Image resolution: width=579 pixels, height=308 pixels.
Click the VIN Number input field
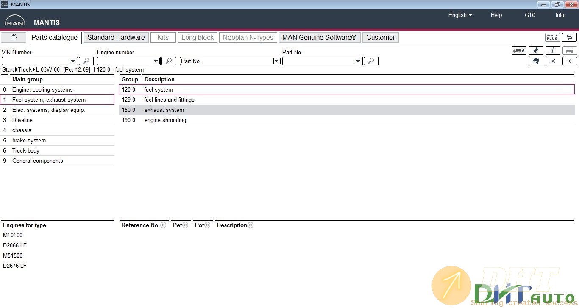[x=36, y=61]
